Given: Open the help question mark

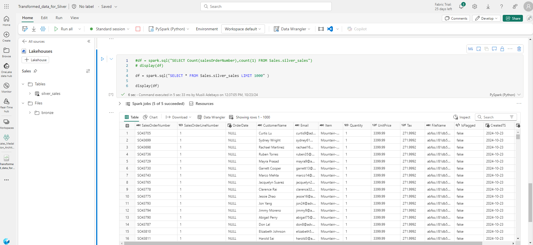Looking at the screenshot, I should tap(502, 6).
